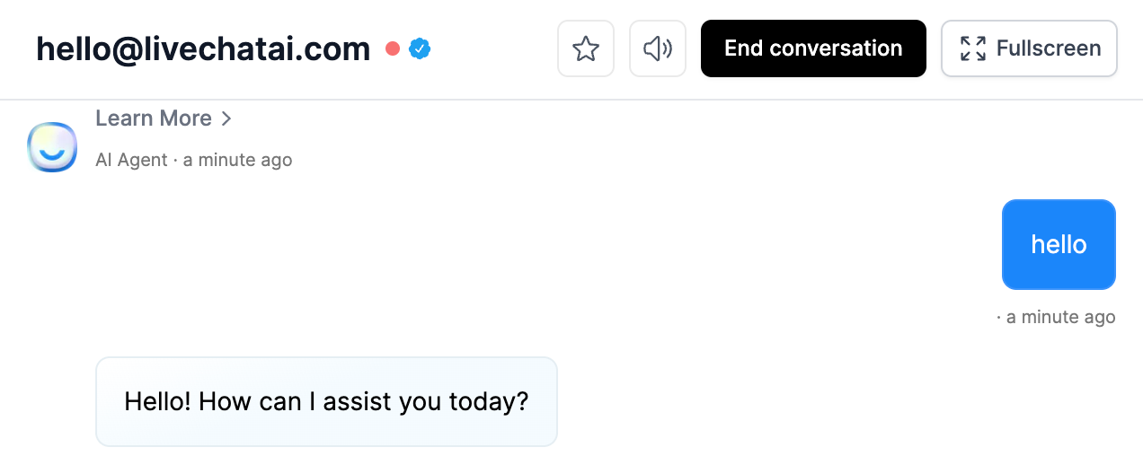The width and height of the screenshot is (1143, 456).
Task: Click the AI Agent sender label
Action: tap(131, 160)
